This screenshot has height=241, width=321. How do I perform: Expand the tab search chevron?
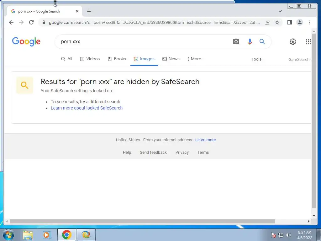click(x=280, y=11)
